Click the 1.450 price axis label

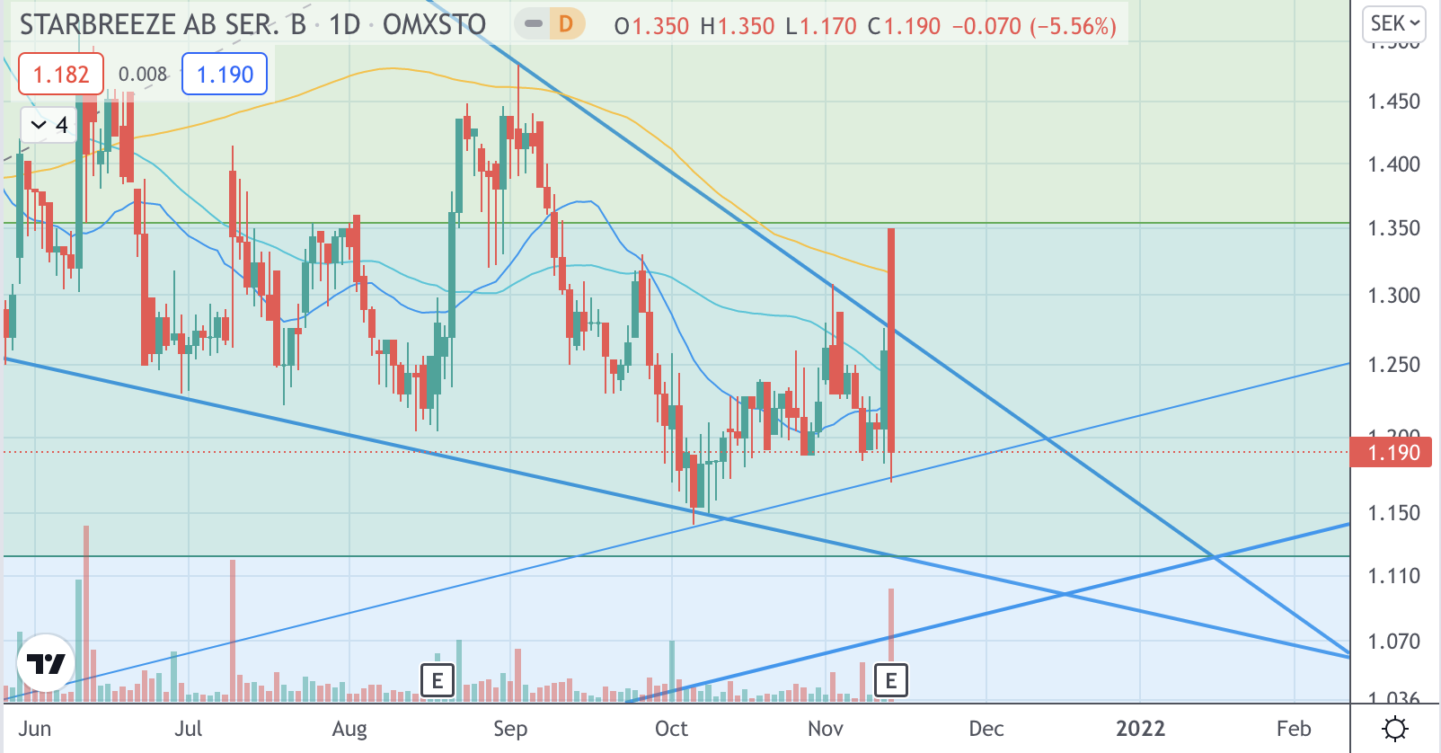tap(1393, 102)
